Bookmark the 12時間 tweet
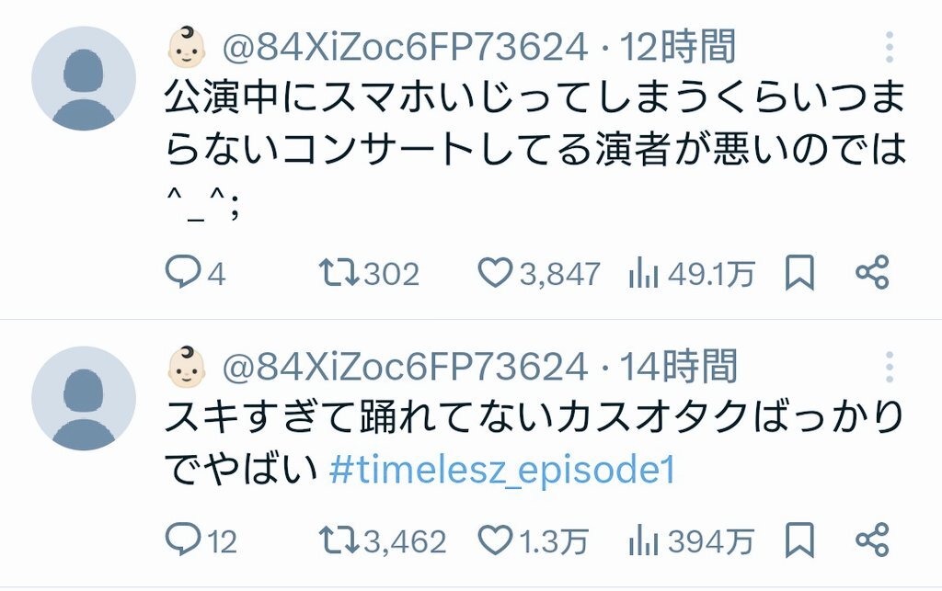 (x=799, y=272)
